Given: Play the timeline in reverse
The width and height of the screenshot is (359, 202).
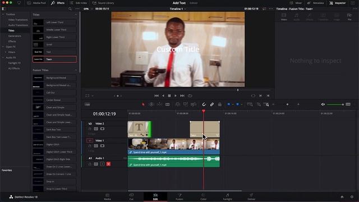Looking at the screenshot, I should point(163,96).
